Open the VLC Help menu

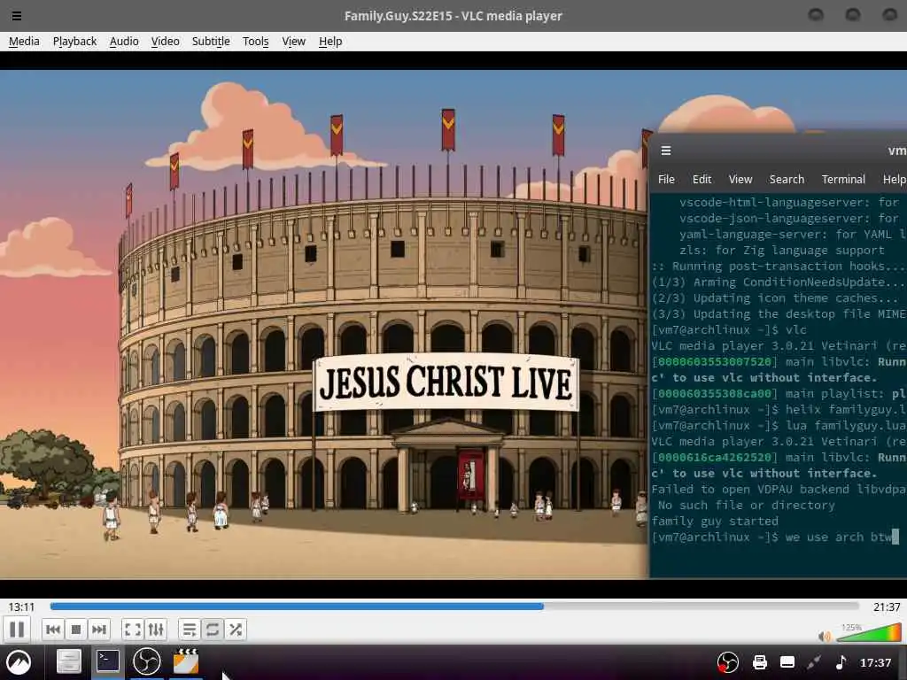coord(330,41)
